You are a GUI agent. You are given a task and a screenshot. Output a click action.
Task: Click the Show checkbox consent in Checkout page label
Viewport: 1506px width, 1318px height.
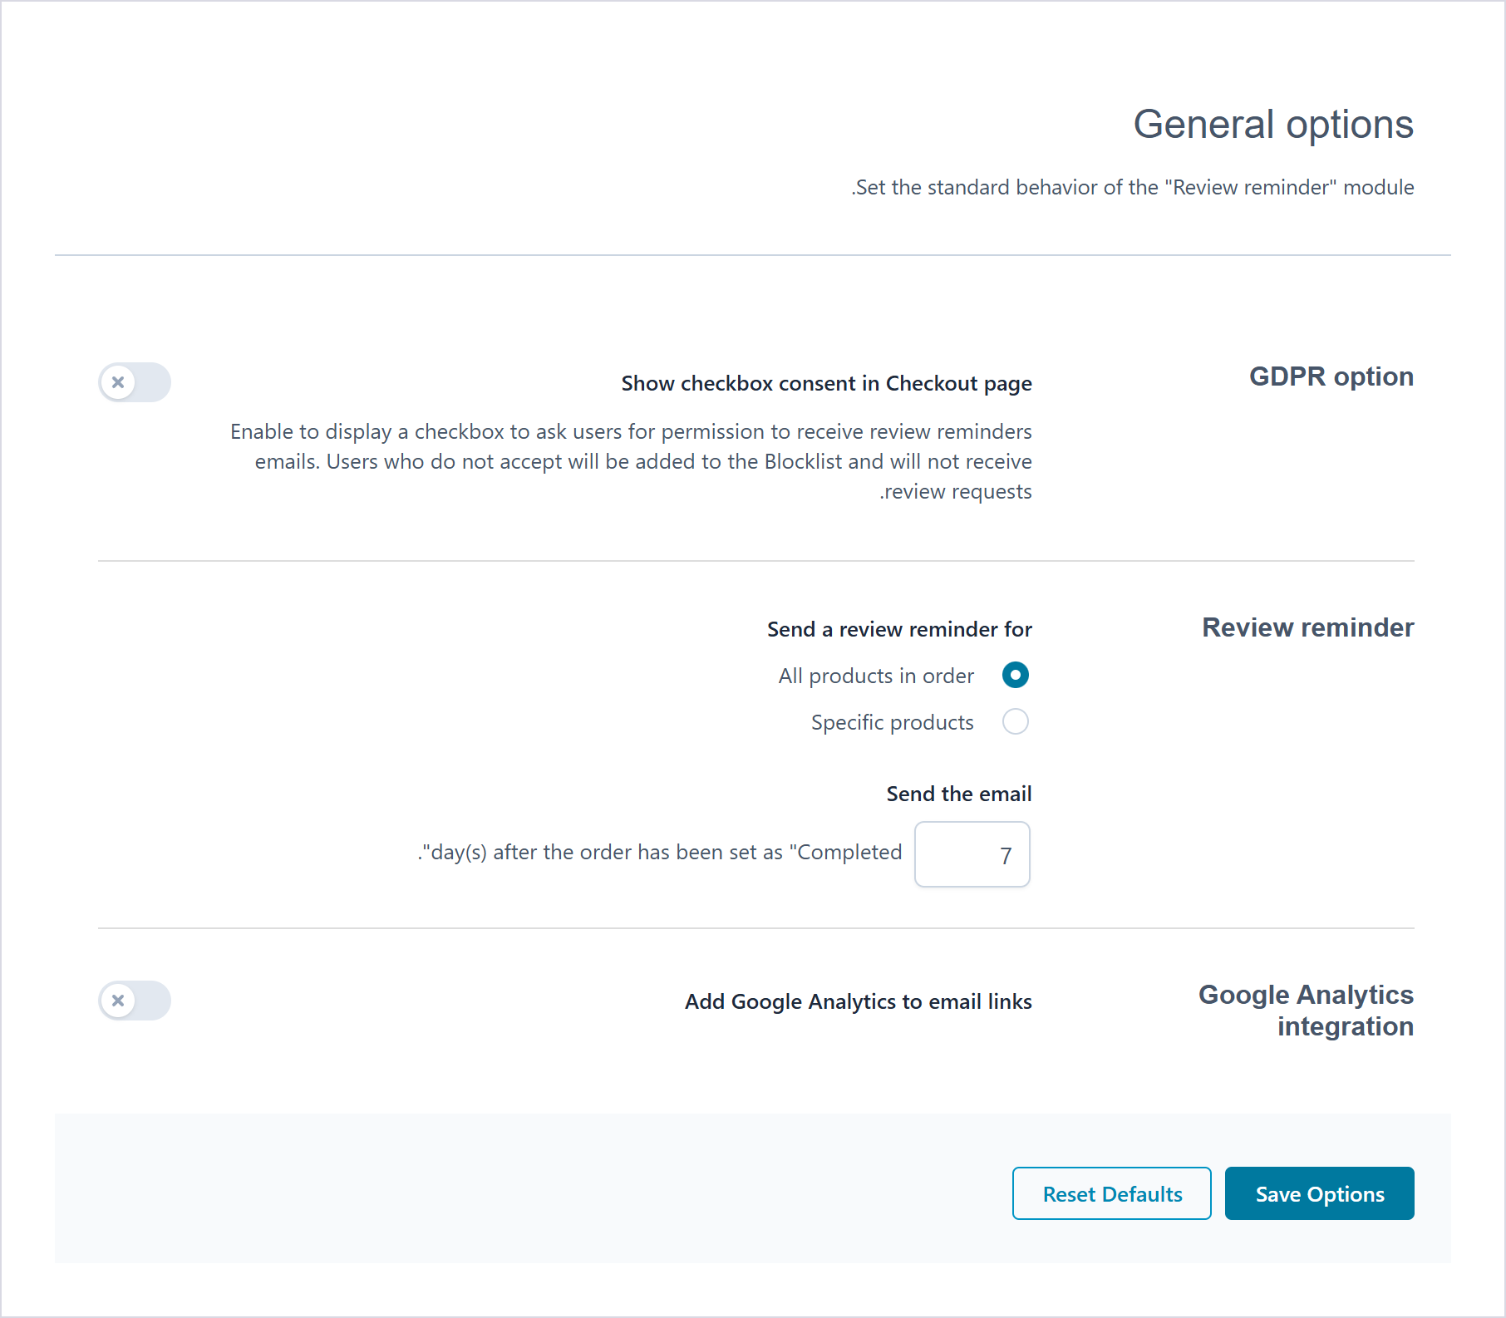click(827, 383)
